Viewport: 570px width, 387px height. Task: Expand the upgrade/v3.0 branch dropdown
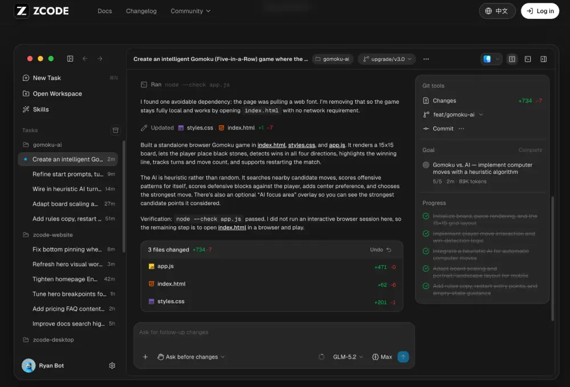pyautogui.click(x=387, y=59)
